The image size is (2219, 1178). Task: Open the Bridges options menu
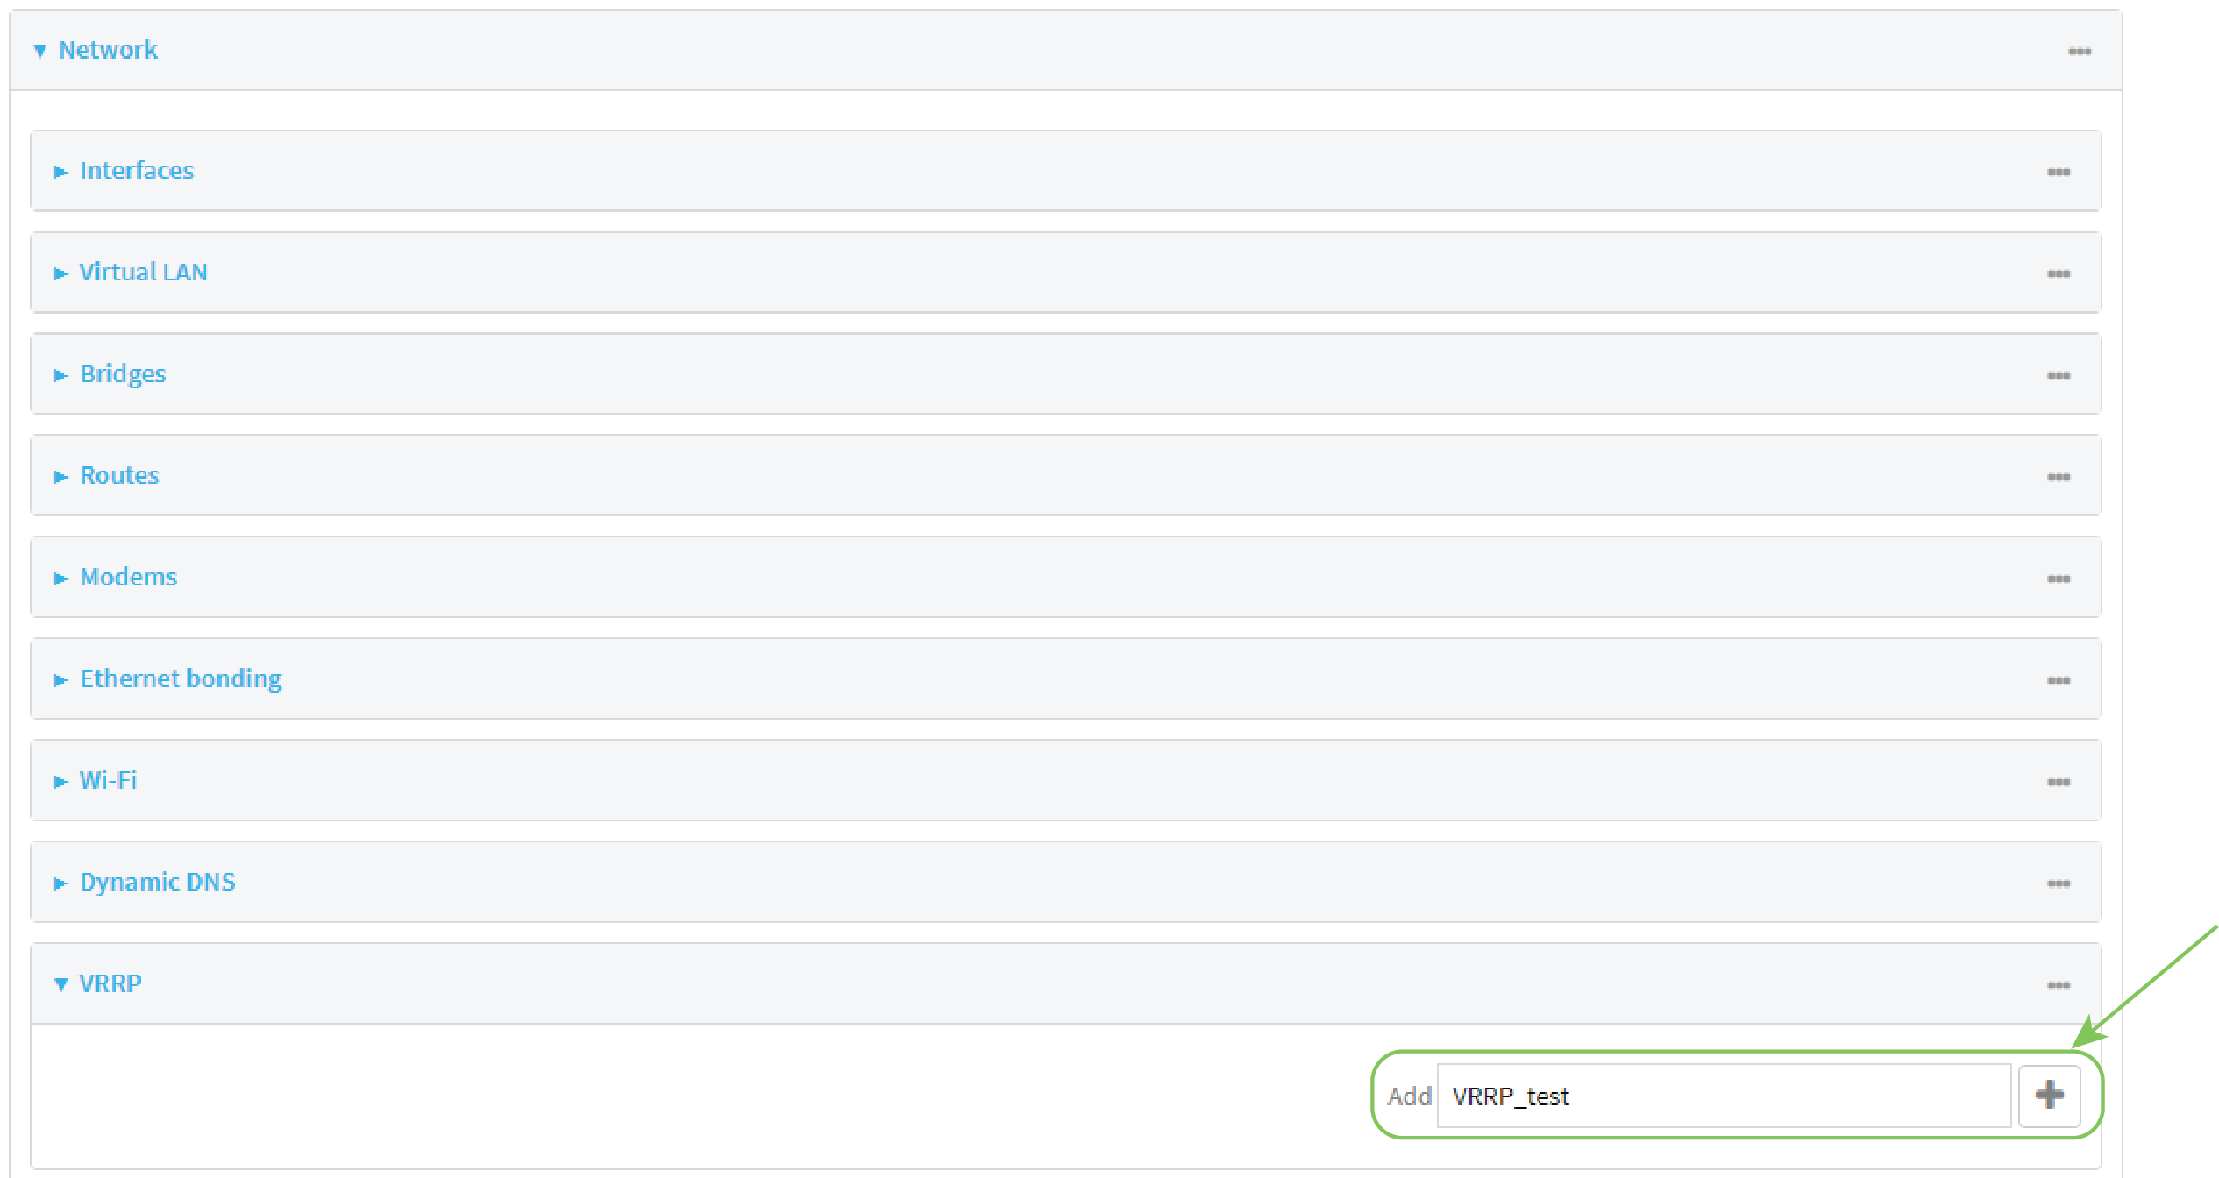point(2059,375)
